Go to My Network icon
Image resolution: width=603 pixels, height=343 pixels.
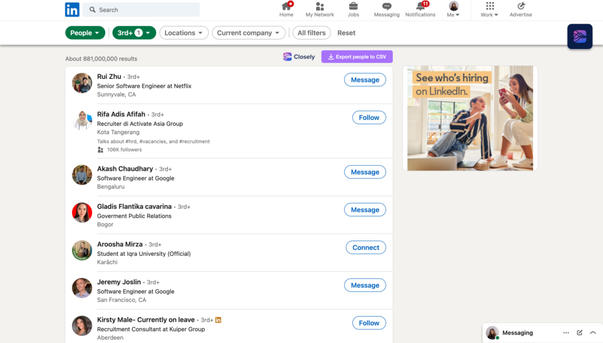coord(320,6)
